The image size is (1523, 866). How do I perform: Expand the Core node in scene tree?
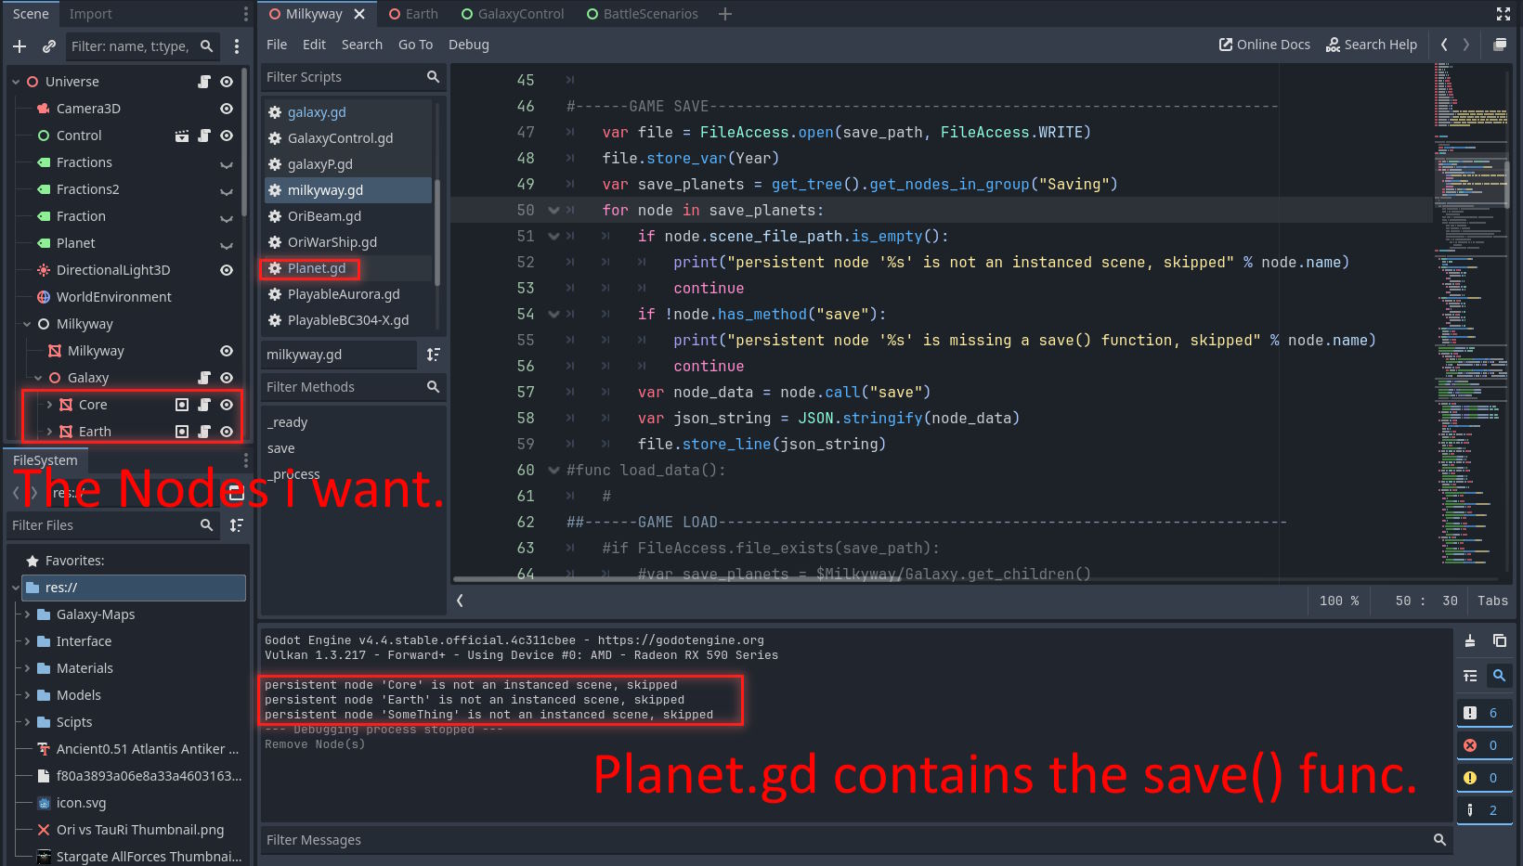(x=49, y=405)
